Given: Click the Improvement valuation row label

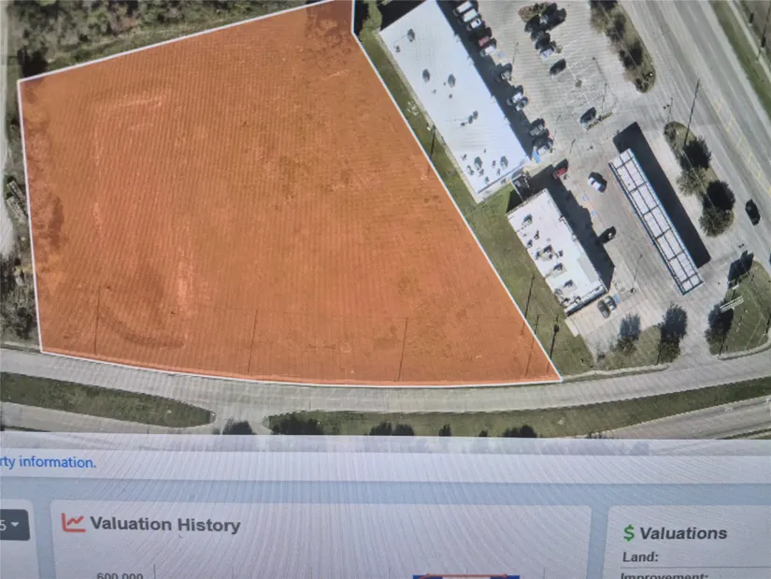Looking at the screenshot, I should (x=664, y=574).
